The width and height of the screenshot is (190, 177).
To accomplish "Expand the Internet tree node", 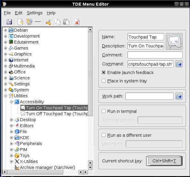I will click(5, 60).
